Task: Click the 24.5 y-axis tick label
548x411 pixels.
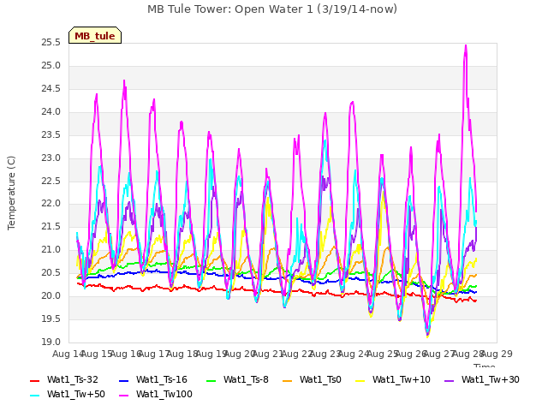Action: point(51,89)
